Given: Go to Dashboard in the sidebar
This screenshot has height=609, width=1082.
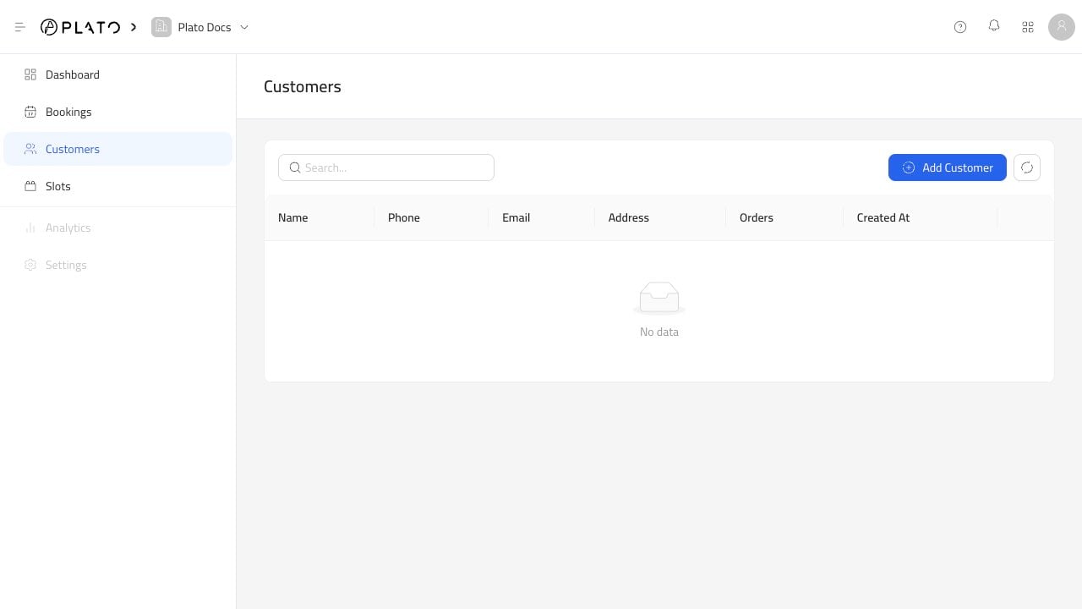Looking at the screenshot, I should pyautogui.click(x=118, y=74).
